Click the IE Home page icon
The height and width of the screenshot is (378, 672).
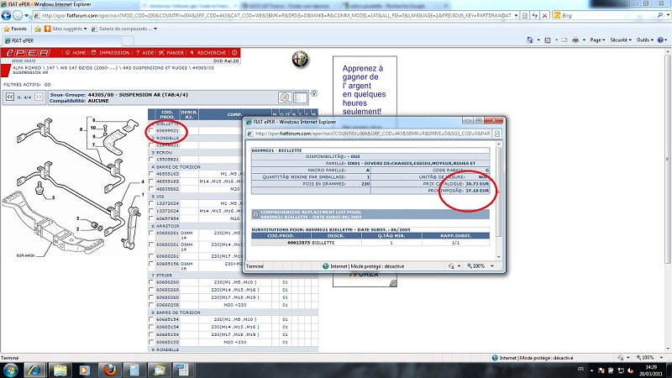click(530, 39)
